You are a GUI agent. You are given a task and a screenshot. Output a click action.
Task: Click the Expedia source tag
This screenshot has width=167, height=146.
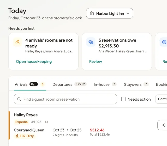coord(21,122)
